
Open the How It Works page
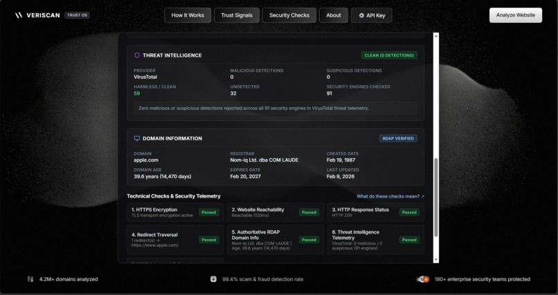click(188, 15)
